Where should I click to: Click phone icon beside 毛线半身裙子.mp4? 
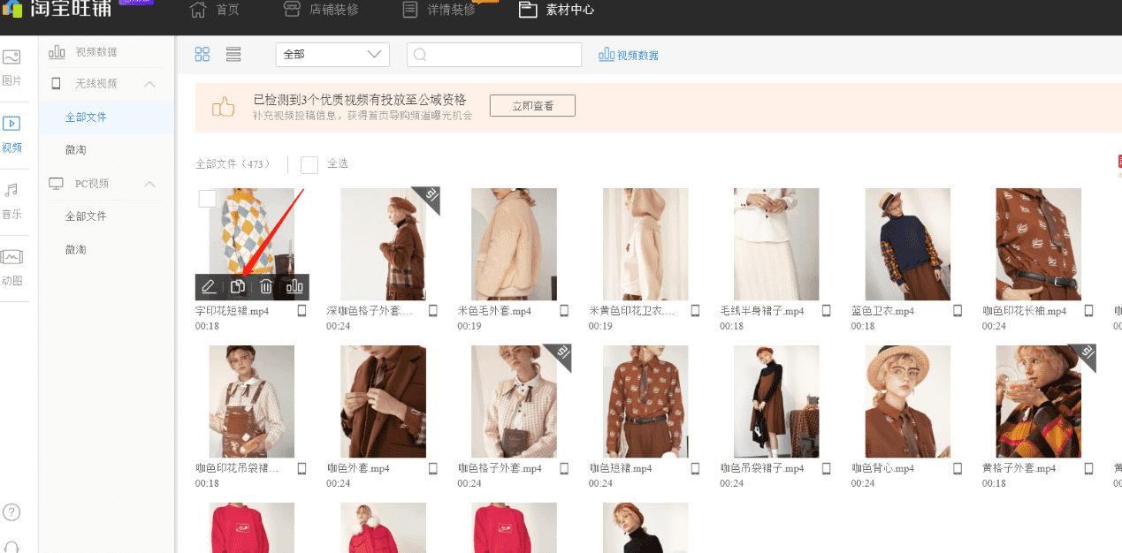point(827,311)
